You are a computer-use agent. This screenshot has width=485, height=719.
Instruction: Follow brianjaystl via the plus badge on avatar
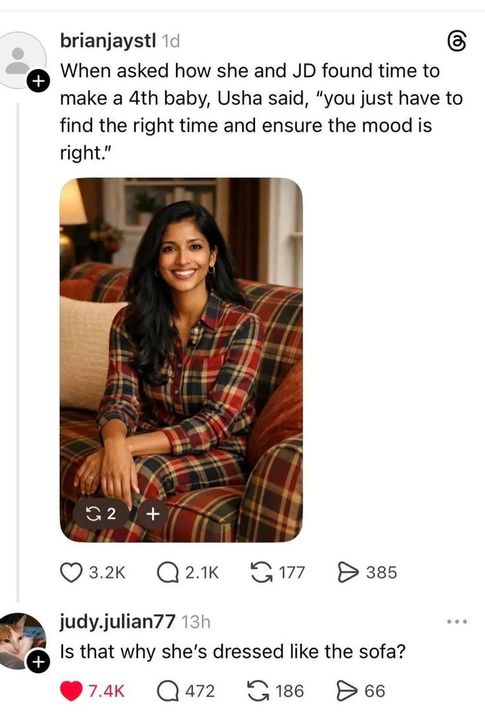point(38,81)
